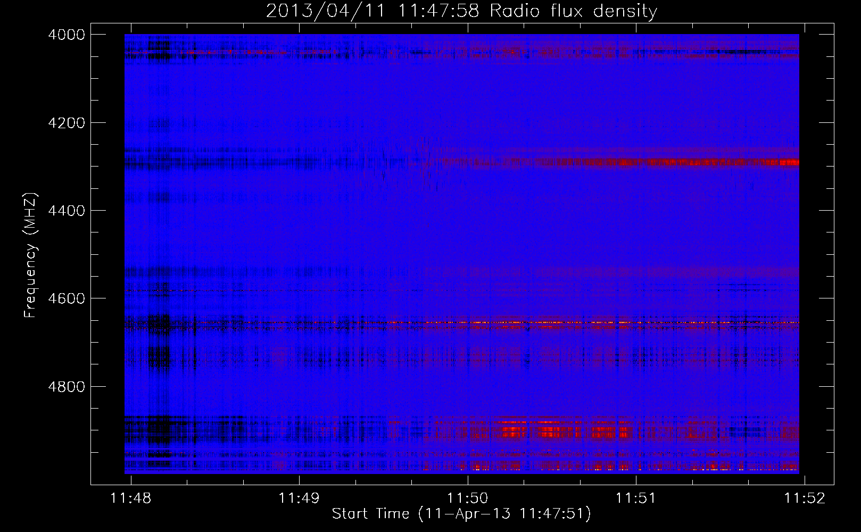Click the 11:48 time tick label

click(130, 498)
